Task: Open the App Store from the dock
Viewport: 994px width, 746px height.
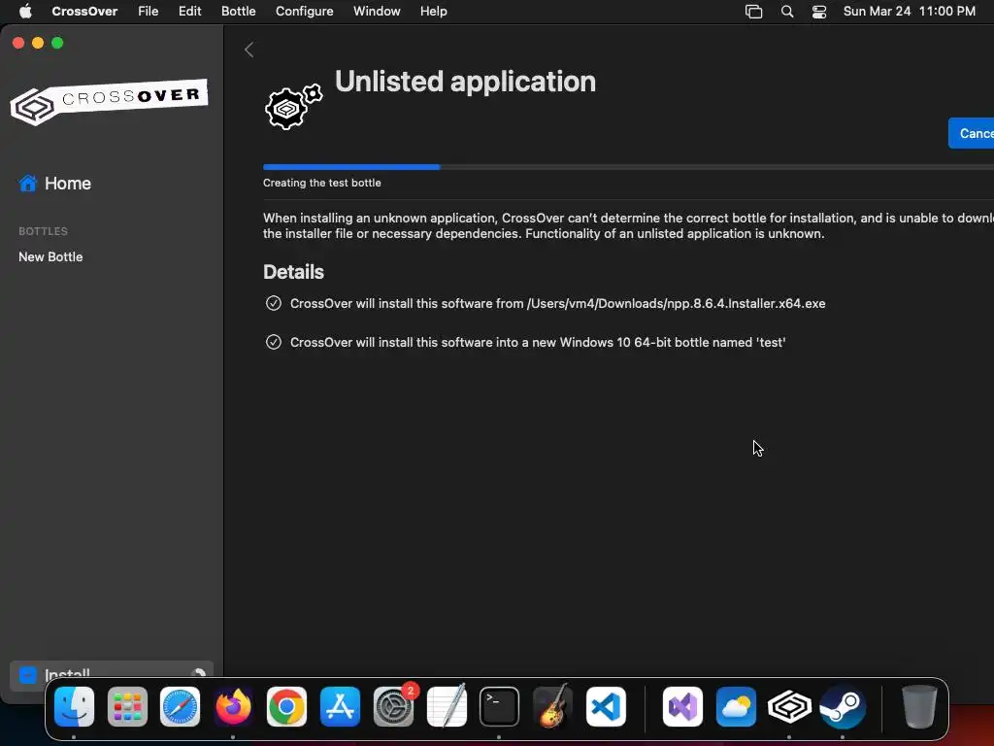Action: click(x=340, y=707)
